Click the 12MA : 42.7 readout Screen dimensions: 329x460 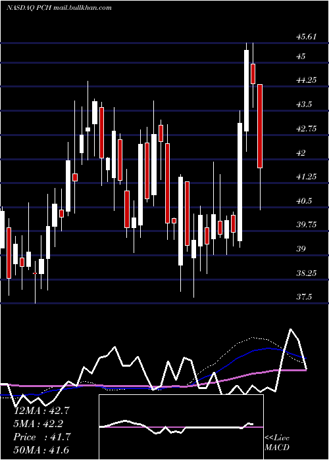click(41, 411)
